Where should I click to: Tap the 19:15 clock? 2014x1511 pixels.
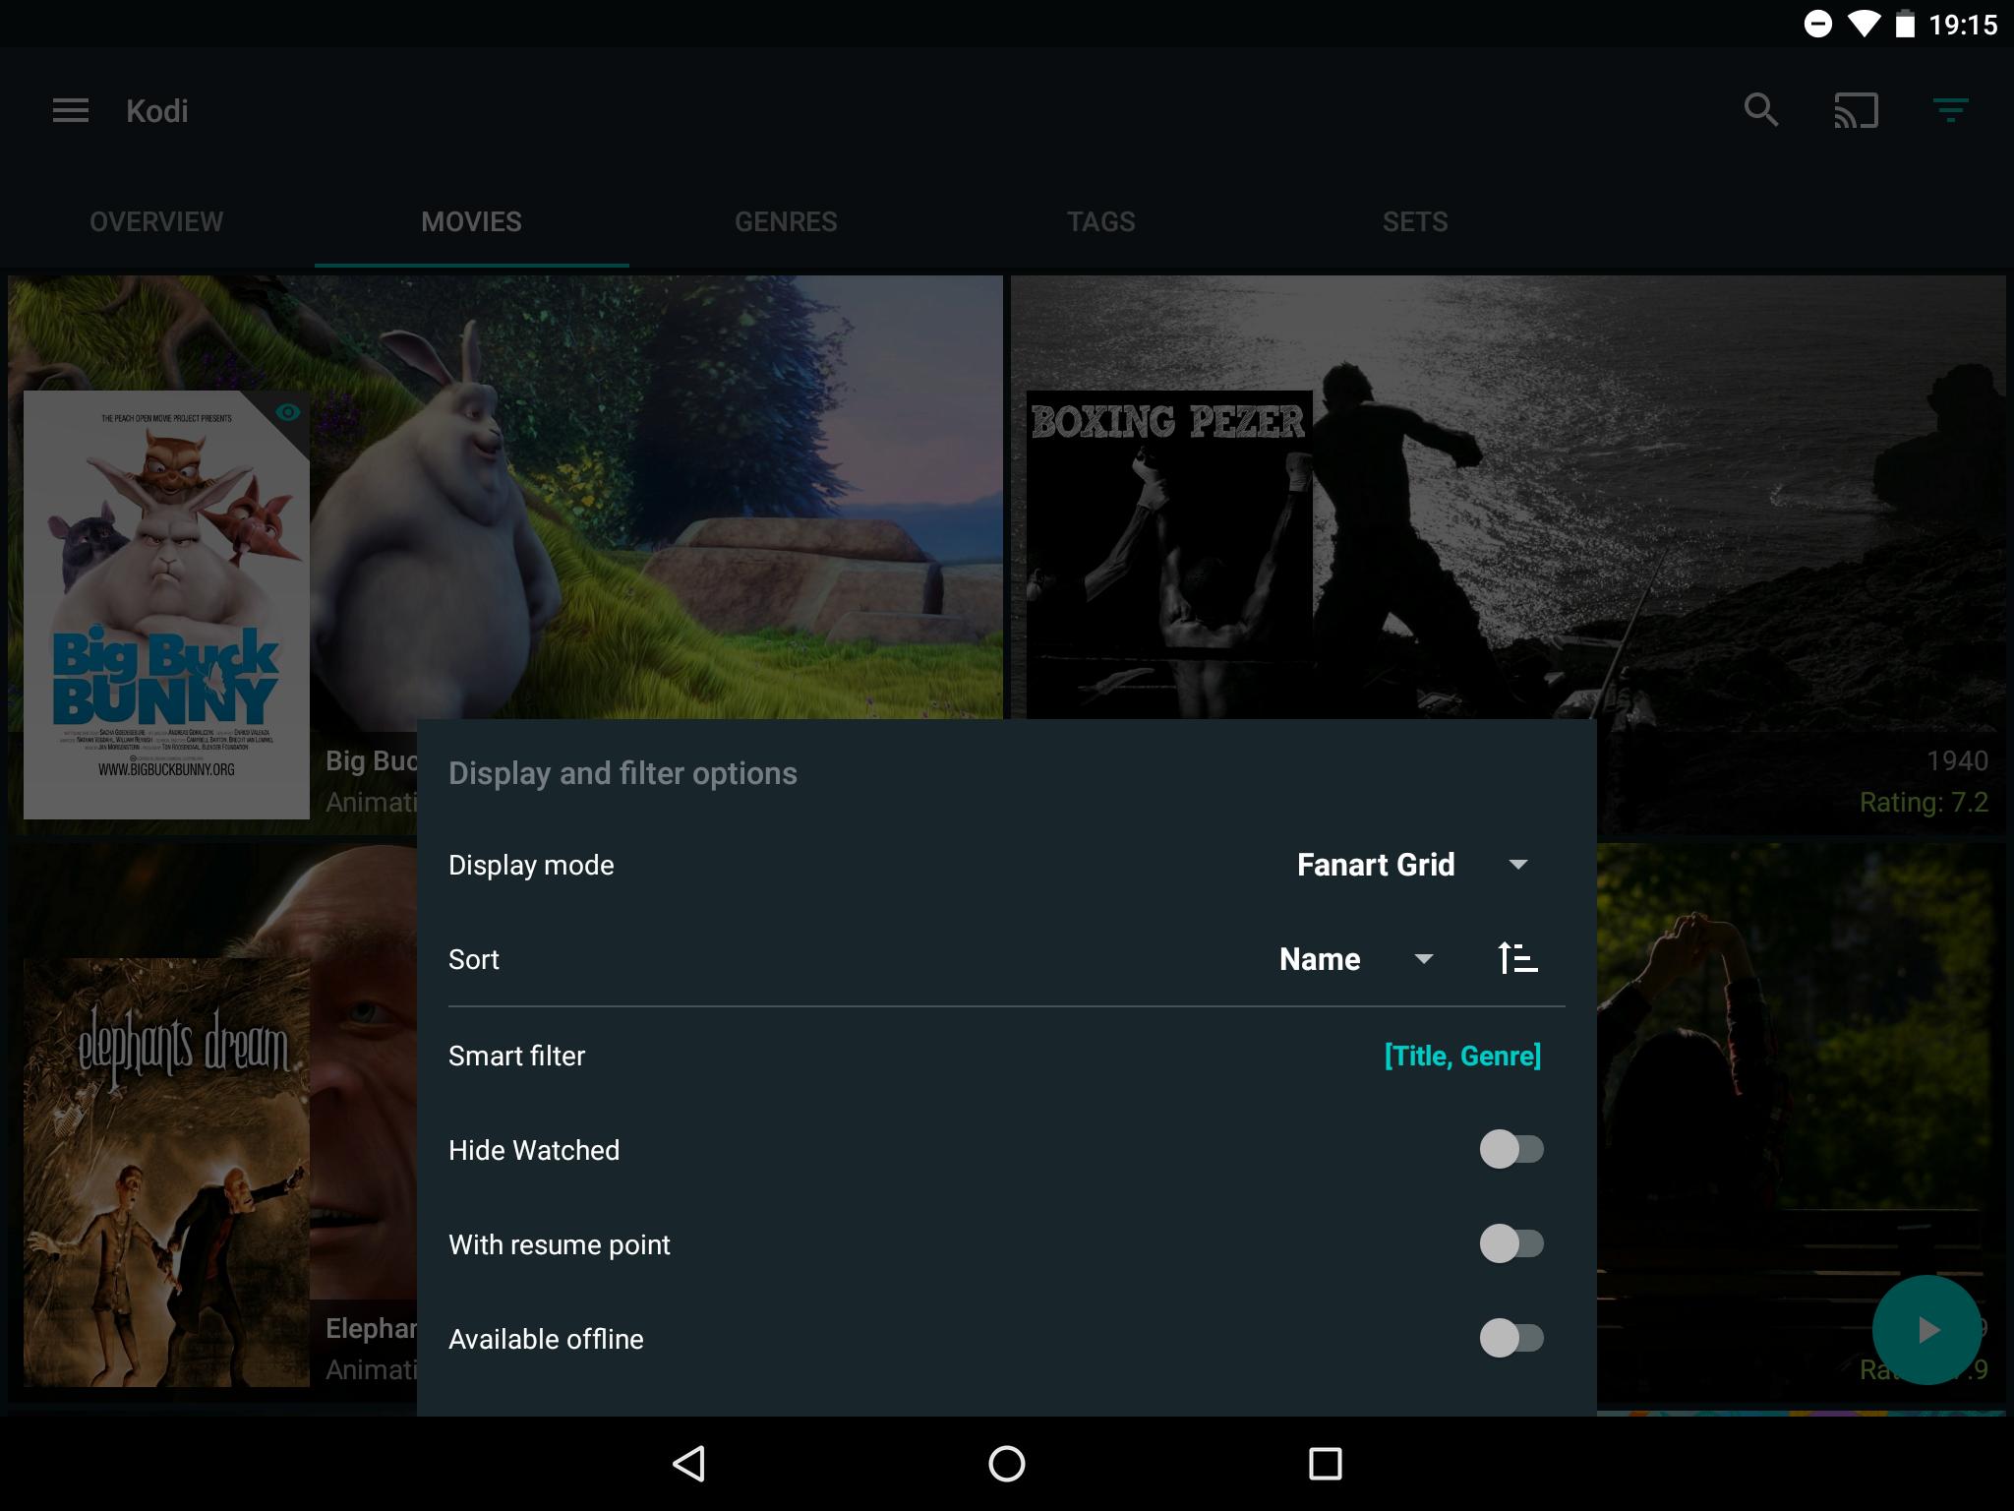click(1963, 25)
